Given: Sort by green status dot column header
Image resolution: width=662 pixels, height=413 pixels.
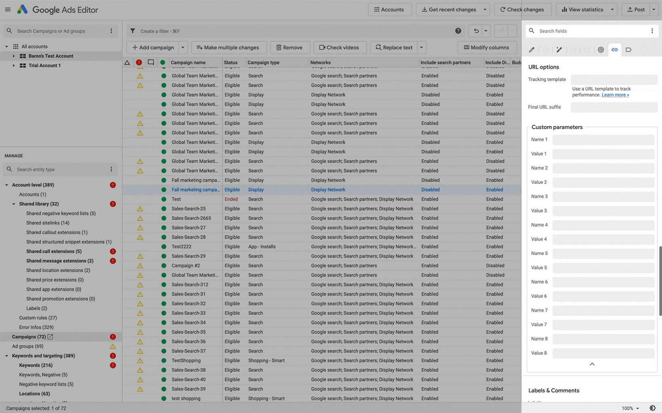Looking at the screenshot, I should click(x=162, y=63).
